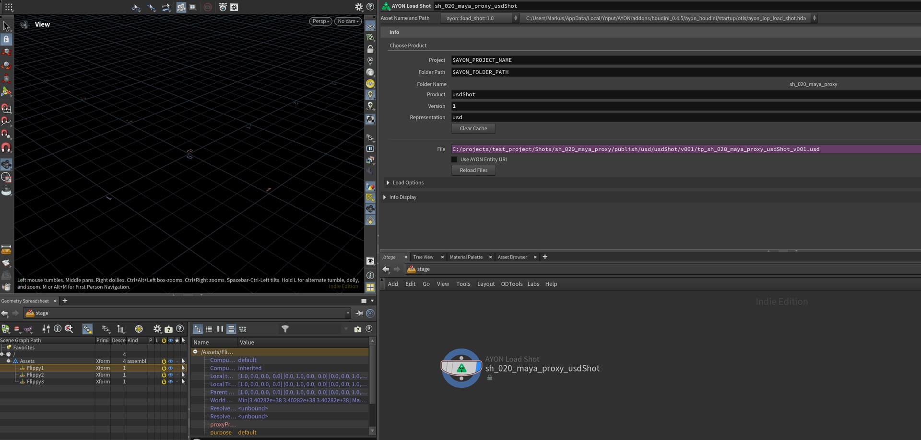921x440 pixels.
Task: Expand the Info Display section
Action: 385,197
